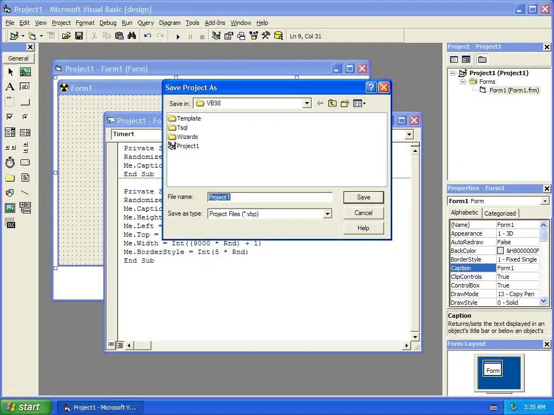This screenshot has width=554, height=415.
Task: Click the Find binoculars icon
Action: 132,36
